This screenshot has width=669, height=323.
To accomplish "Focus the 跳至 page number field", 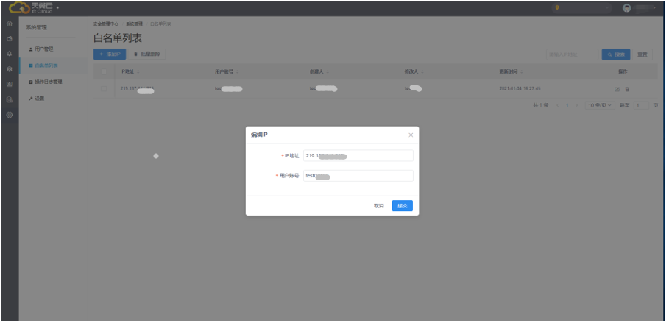I will point(641,105).
